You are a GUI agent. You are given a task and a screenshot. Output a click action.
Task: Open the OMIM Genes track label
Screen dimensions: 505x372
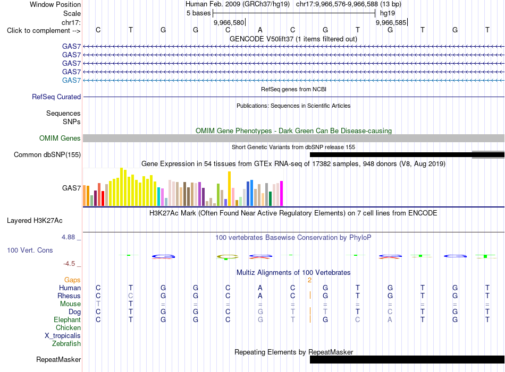pyautogui.click(x=60, y=139)
